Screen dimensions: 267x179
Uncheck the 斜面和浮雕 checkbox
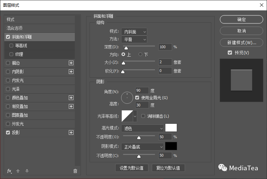8,37
